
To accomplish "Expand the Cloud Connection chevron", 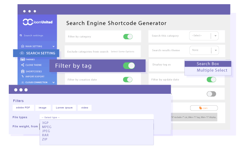I will (53, 82).
